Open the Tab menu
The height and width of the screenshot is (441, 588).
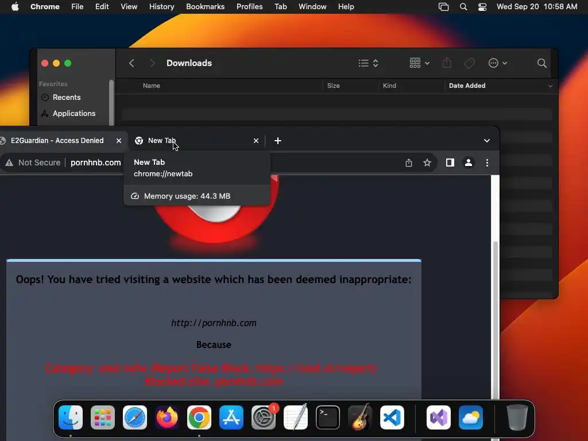(280, 7)
